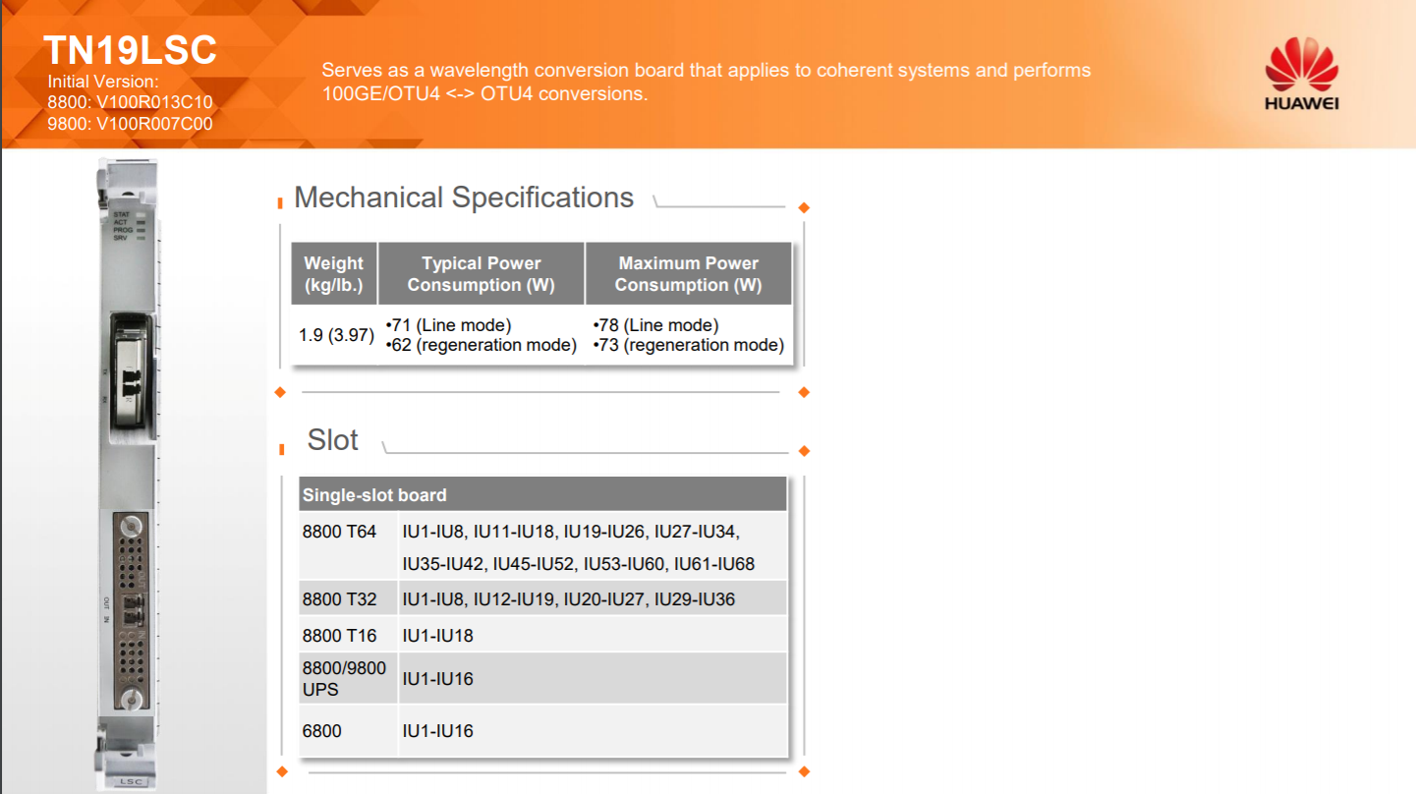
Task: Select the '8800 T16' row label
Action: (x=339, y=636)
